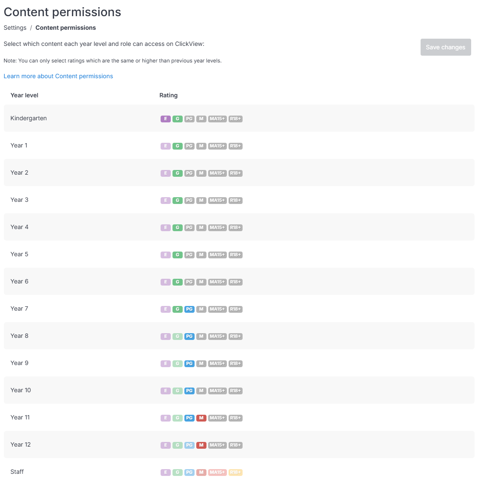The height and width of the screenshot is (484, 489).
Task: Select PG rating badge in Year 1 row
Action: (x=189, y=146)
